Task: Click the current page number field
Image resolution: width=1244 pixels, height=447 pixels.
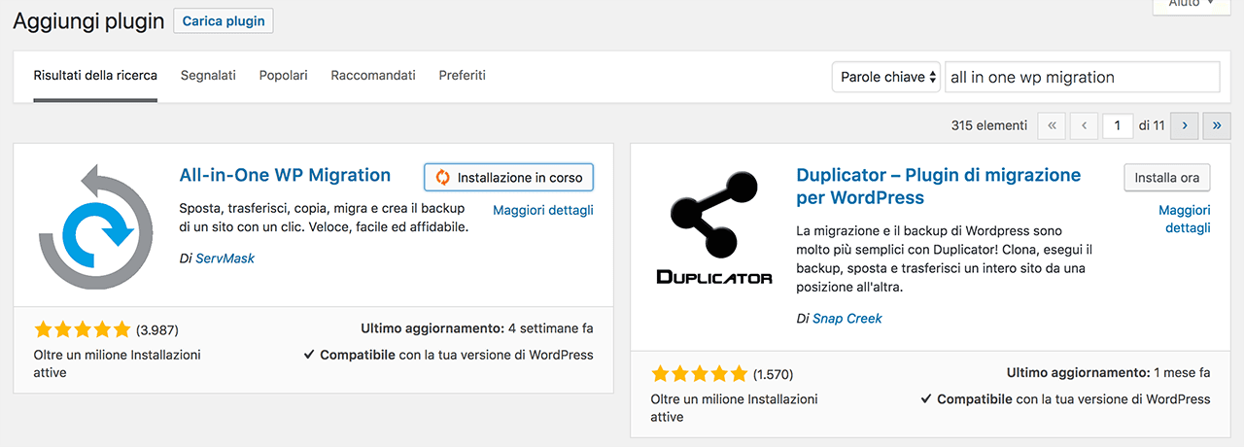Action: [x=1118, y=125]
